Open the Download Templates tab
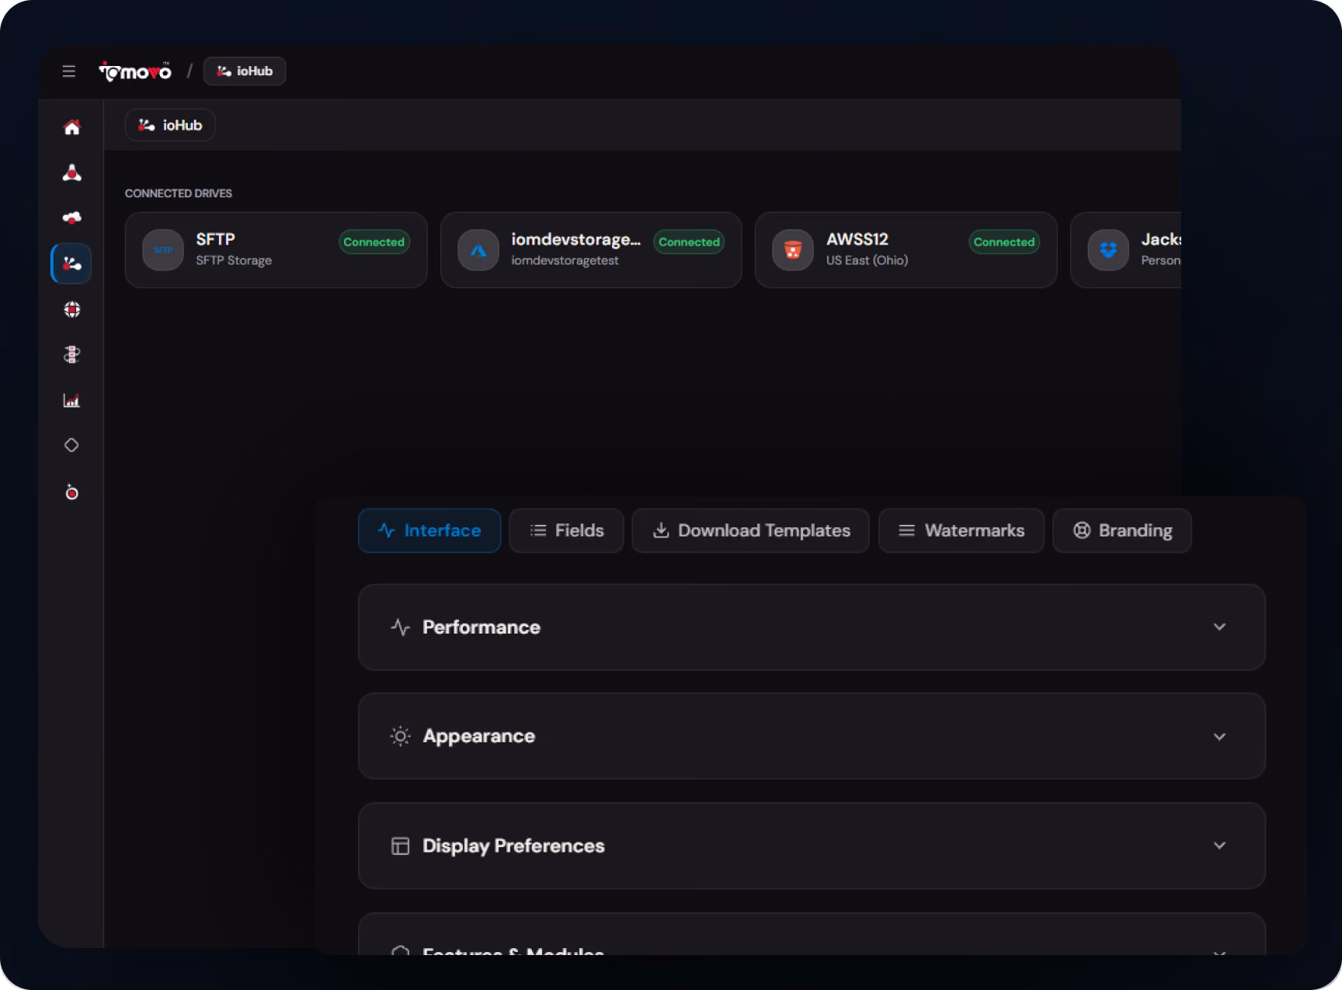Viewport: 1342px width, 990px height. (x=750, y=530)
